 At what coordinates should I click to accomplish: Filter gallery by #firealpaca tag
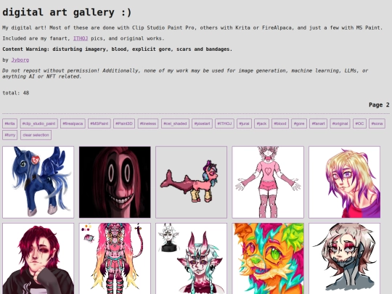click(x=73, y=123)
